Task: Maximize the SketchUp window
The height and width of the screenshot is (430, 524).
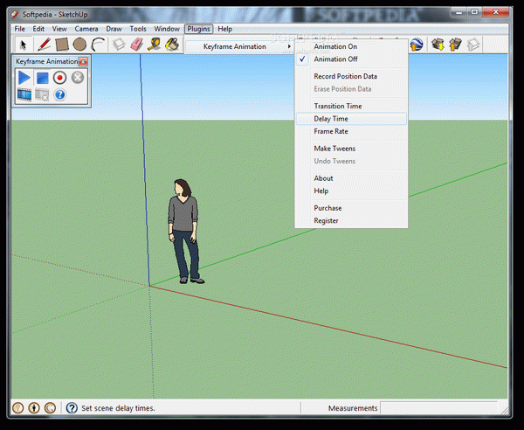Action: click(474, 12)
